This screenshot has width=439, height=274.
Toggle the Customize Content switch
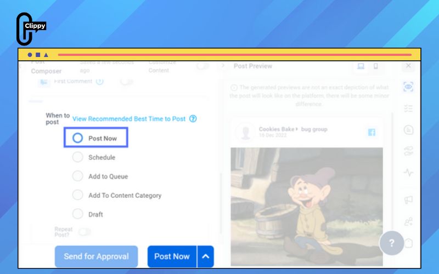pos(202,66)
